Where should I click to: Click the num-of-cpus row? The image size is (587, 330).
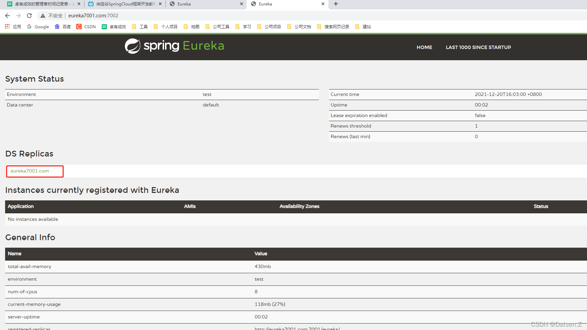296,292
